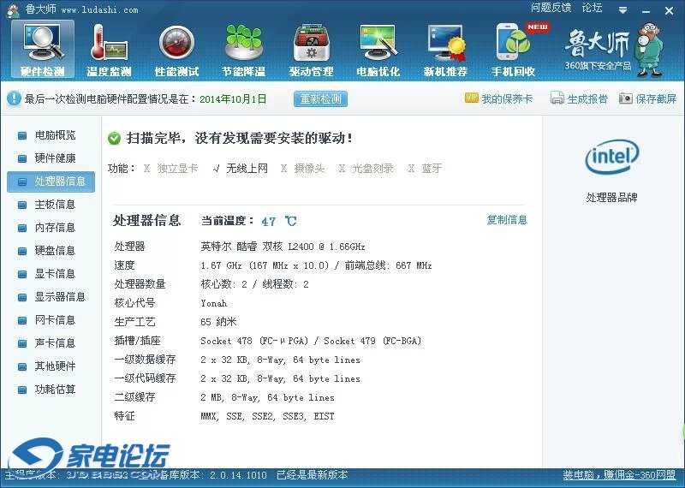Click the 独立显卡 feature indicator
Viewport: 685px width, 488px height.
[170, 168]
